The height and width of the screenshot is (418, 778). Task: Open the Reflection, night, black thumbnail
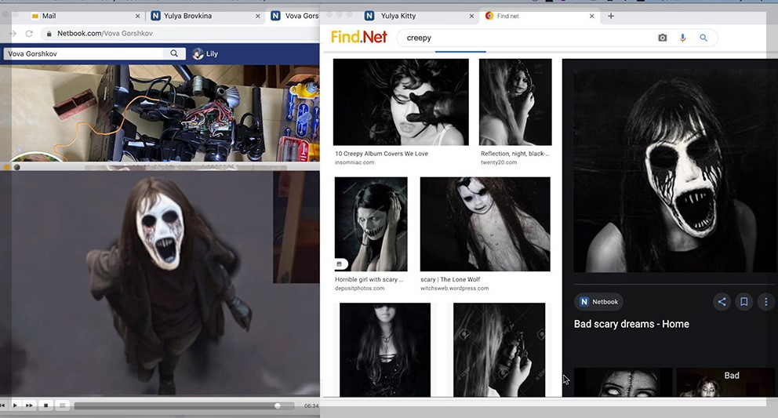[x=515, y=102]
